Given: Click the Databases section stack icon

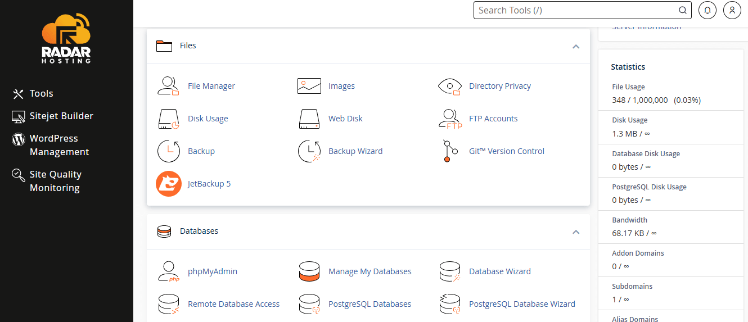Looking at the screenshot, I should tap(164, 232).
